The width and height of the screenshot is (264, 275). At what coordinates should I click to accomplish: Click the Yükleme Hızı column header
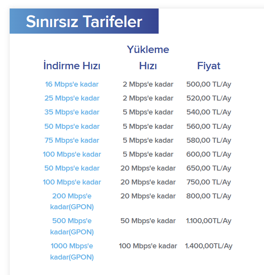click(148, 58)
